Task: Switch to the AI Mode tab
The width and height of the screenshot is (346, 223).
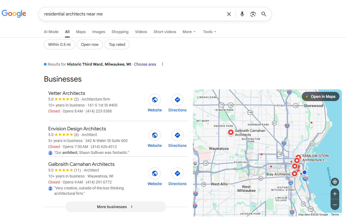Action: coord(51,32)
